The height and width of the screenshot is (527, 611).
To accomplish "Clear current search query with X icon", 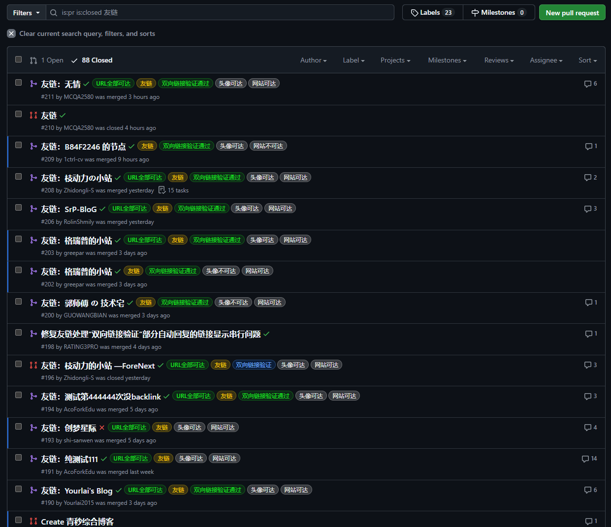I will pyautogui.click(x=11, y=33).
